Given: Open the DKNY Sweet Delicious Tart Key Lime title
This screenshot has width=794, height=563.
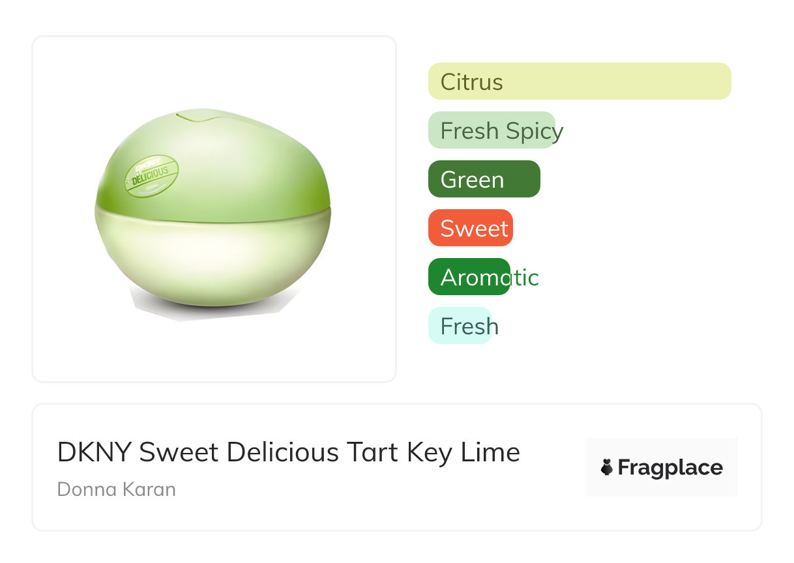Looking at the screenshot, I should pos(288,452).
